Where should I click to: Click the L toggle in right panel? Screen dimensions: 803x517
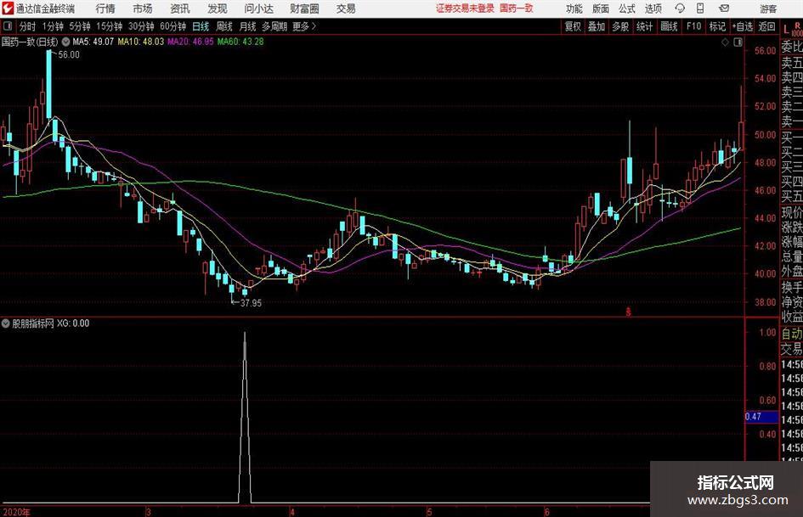(787, 30)
